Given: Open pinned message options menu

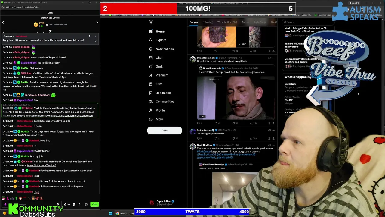Looking at the screenshot, I should point(95,36).
